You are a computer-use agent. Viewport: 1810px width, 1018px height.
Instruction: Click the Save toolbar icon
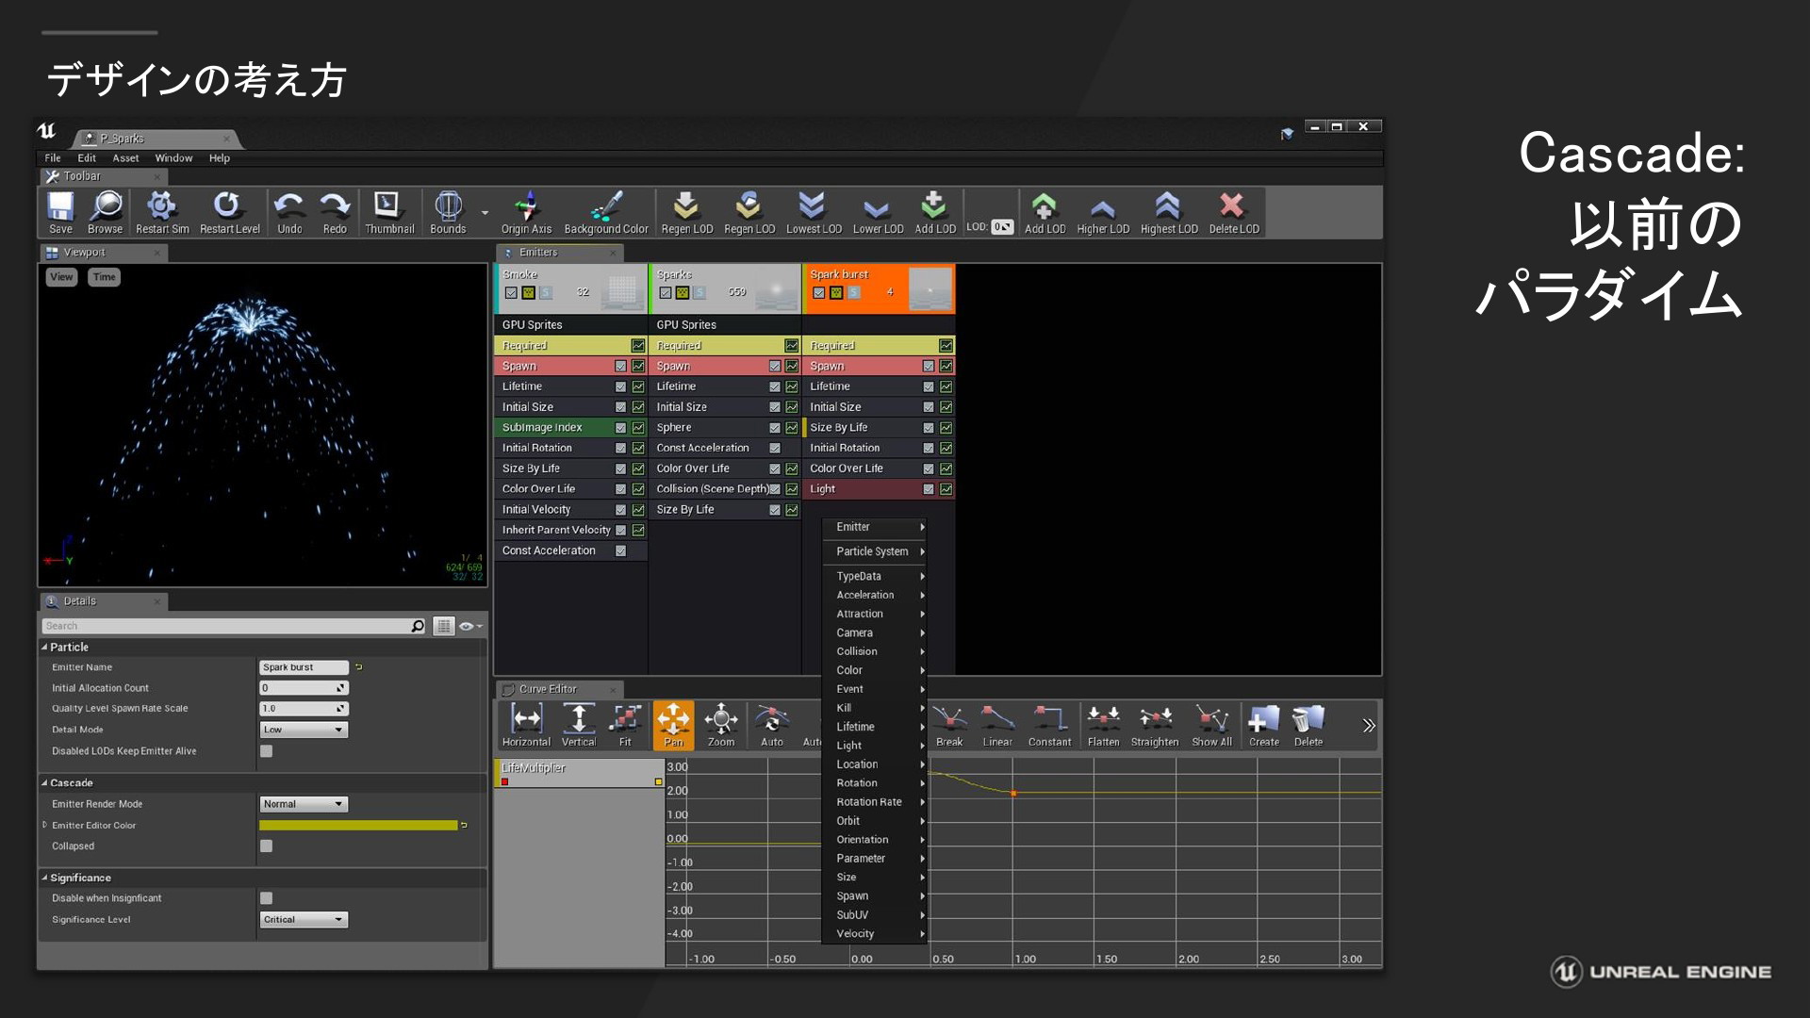(x=60, y=212)
